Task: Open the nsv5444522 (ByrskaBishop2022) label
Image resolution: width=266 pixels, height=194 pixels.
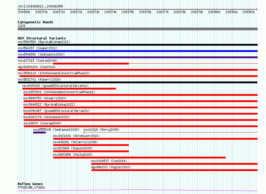Action: pyautogui.click(x=49, y=104)
